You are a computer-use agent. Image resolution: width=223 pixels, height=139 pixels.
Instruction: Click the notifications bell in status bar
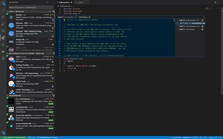tap(220, 138)
